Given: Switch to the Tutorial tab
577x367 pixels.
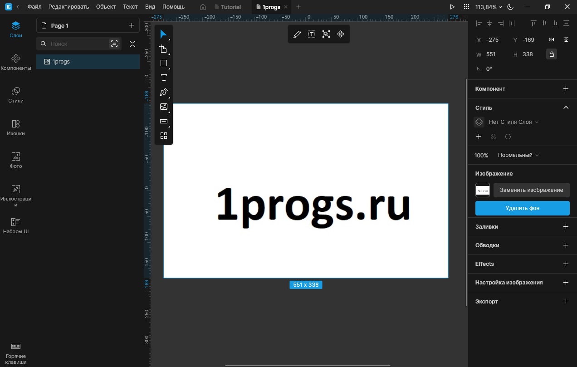Looking at the screenshot, I should pos(228,7).
